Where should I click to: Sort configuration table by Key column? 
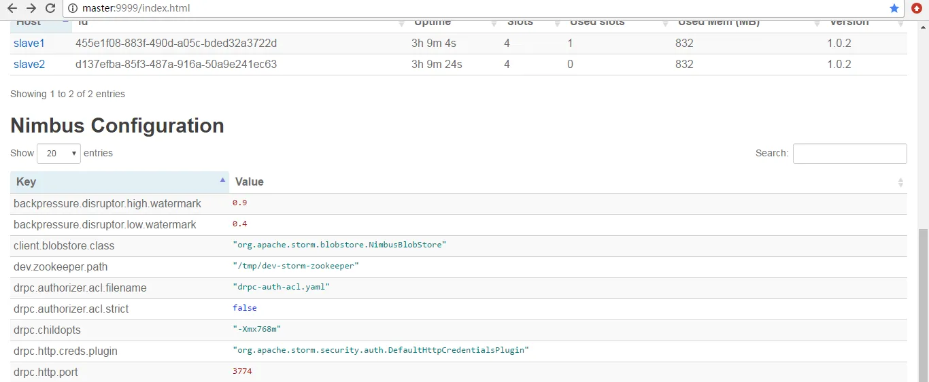coord(120,182)
